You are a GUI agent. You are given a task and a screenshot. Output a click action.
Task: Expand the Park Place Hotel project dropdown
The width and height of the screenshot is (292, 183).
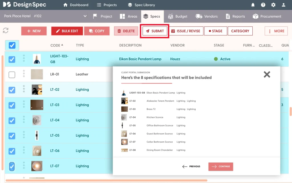coord(85,16)
